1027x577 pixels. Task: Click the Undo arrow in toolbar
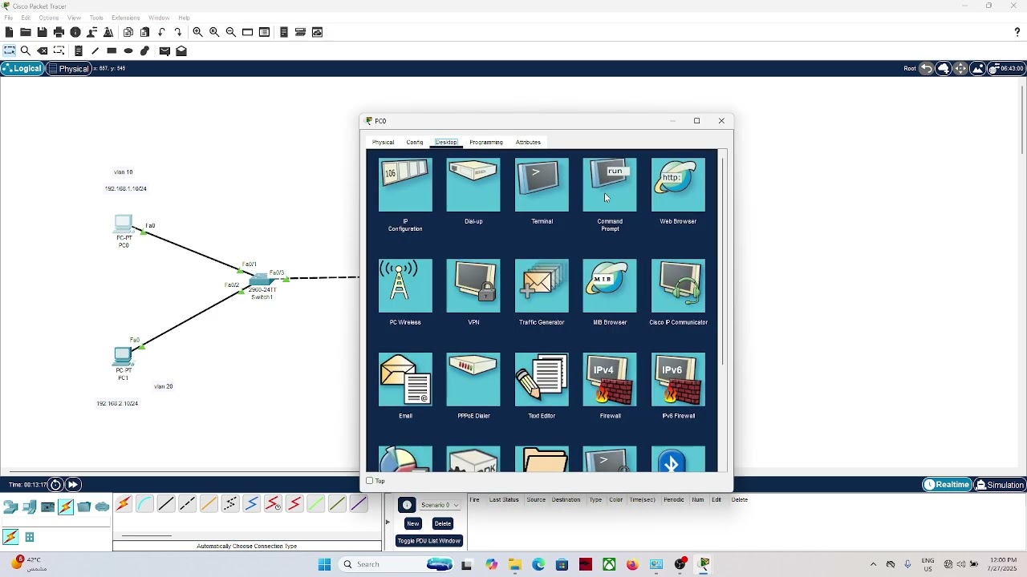(162, 32)
